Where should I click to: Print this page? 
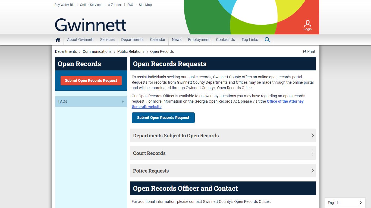[309, 51]
